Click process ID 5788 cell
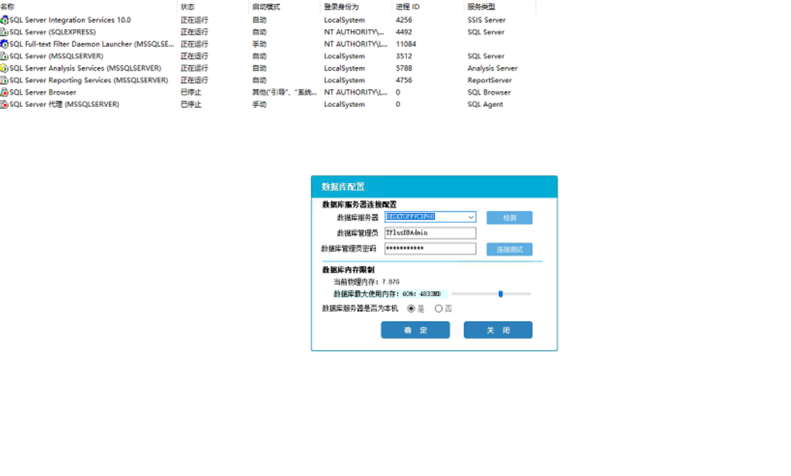The width and height of the screenshot is (791, 476). click(404, 68)
